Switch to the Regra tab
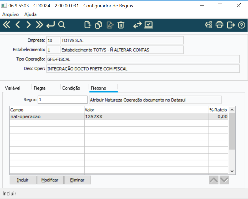This screenshot has width=248, height=199. (40, 88)
